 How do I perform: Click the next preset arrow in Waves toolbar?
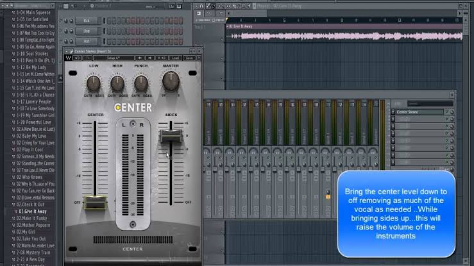point(149,58)
